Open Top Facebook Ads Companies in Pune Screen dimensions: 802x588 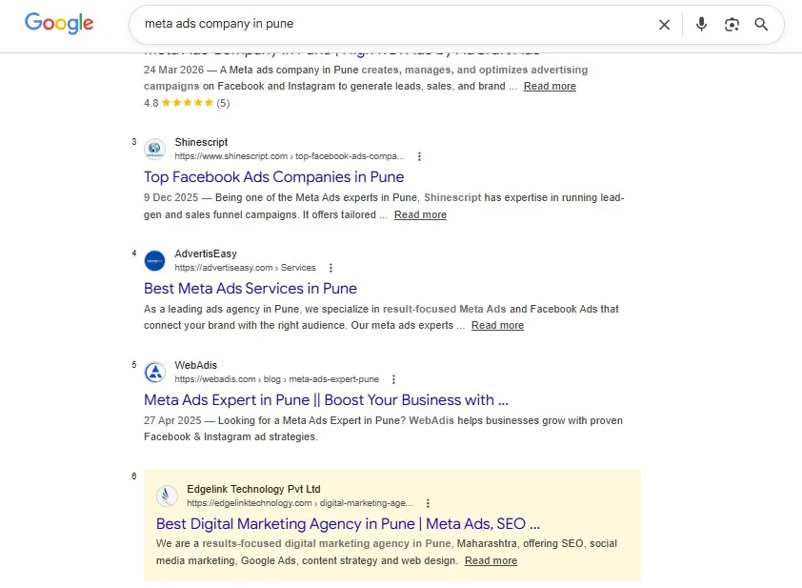pyautogui.click(x=273, y=177)
